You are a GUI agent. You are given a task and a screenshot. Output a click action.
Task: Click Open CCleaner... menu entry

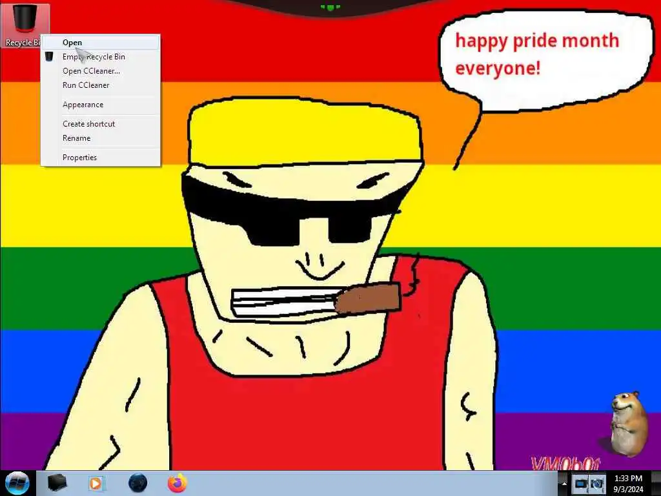click(100, 71)
